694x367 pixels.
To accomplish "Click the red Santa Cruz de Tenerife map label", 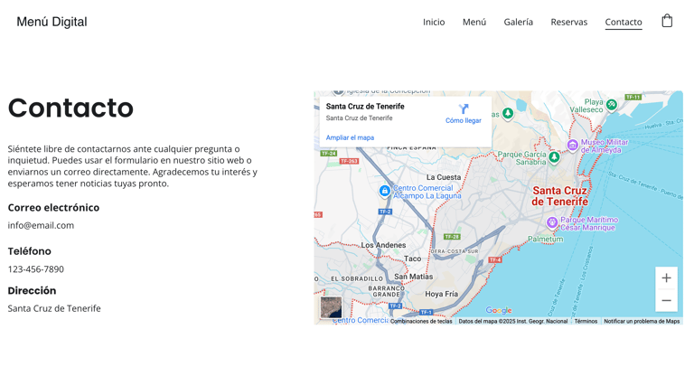I will pos(560,196).
